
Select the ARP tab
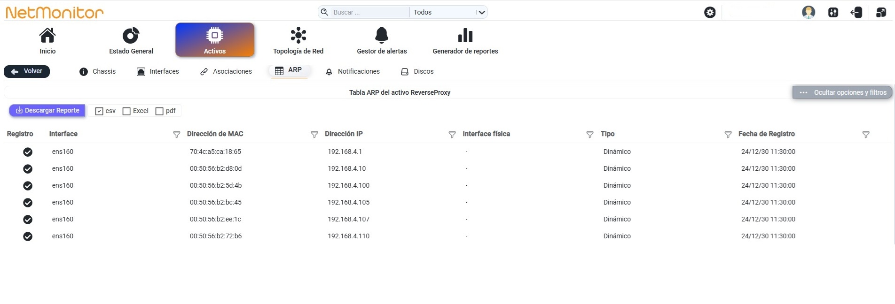pyautogui.click(x=289, y=70)
